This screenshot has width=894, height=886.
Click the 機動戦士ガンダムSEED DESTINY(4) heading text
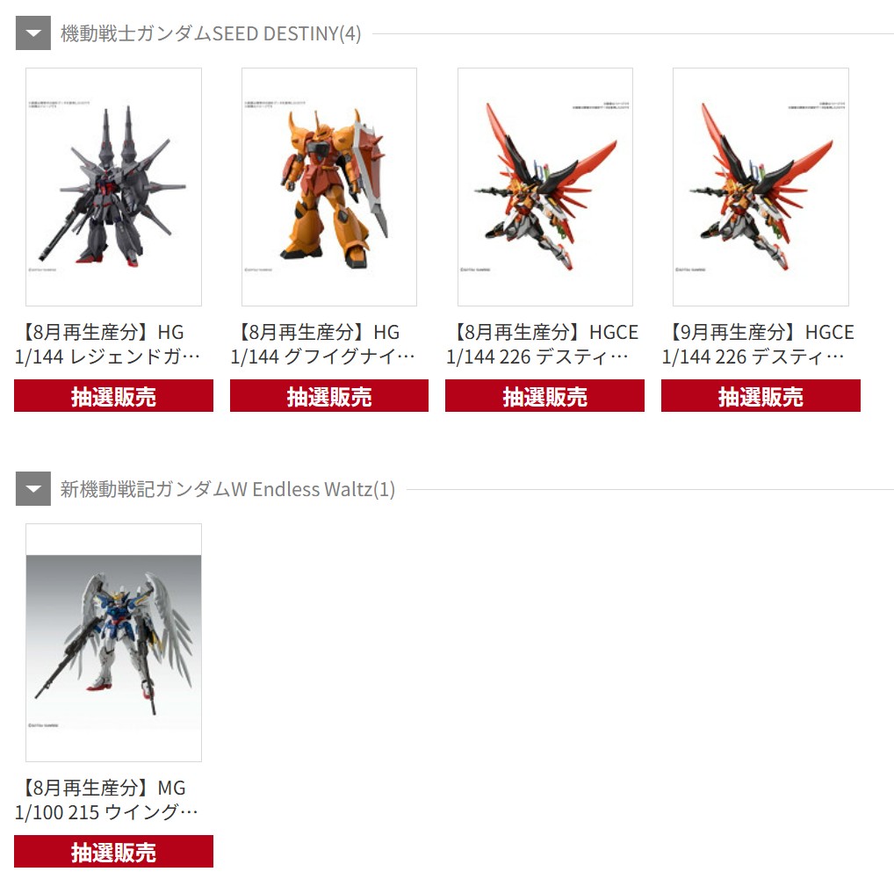(x=211, y=33)
